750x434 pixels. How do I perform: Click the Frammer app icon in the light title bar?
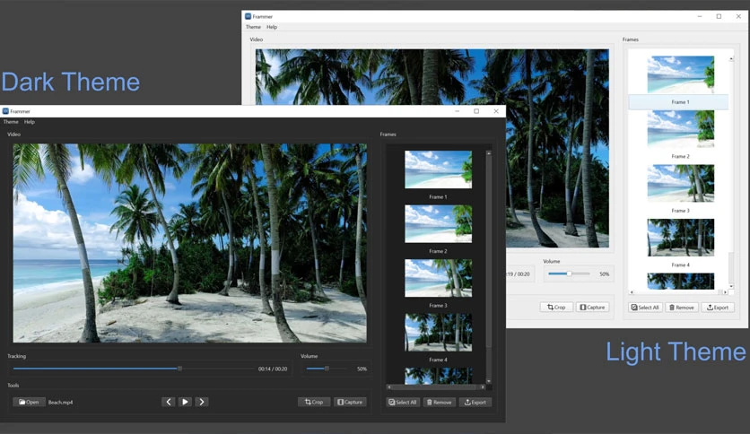click(x=249, y=16)
